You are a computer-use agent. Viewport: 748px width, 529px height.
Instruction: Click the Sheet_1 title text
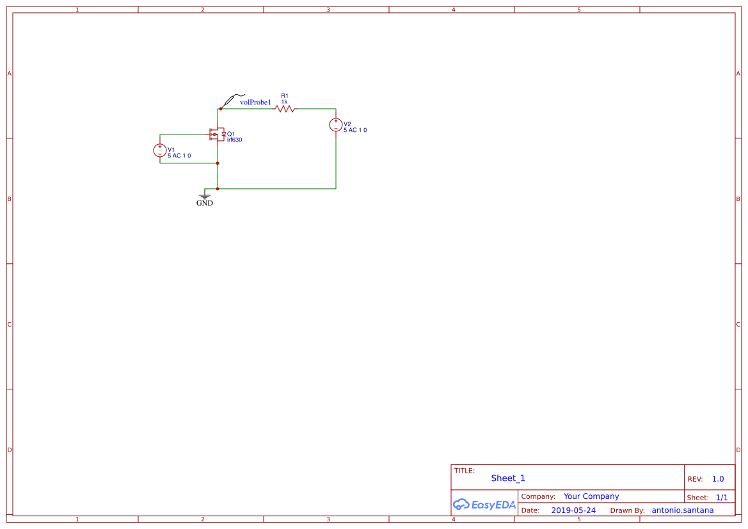pyautogui.click(x=507, y=478)
